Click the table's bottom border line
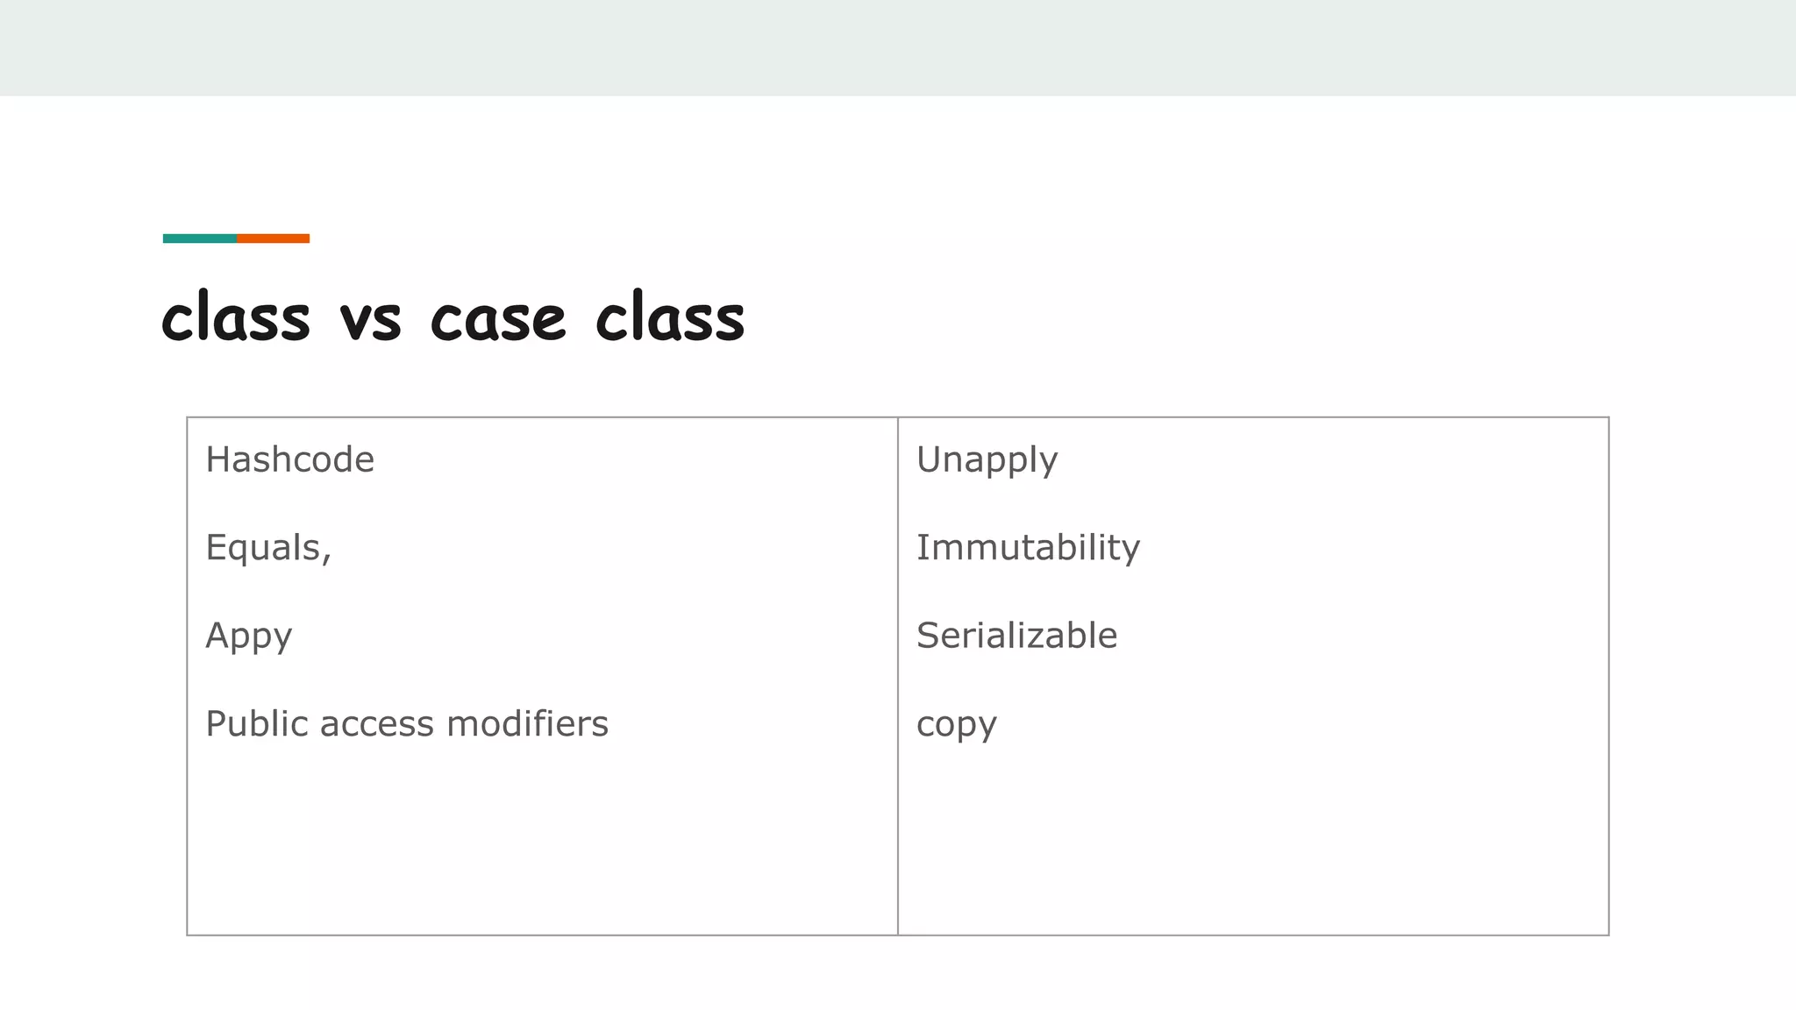This screenshot has height=1010, width=1796. (898, 935)
